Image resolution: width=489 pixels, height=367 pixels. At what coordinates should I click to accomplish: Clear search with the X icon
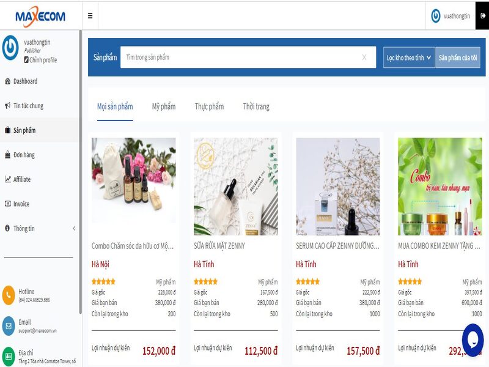tap(364, 57)
